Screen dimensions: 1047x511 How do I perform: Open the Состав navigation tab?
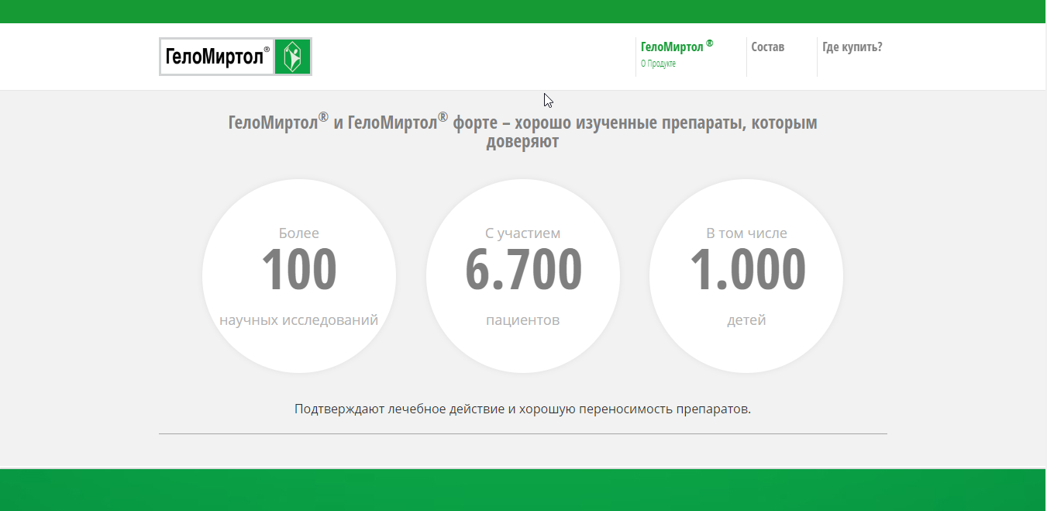click(767, 47)
